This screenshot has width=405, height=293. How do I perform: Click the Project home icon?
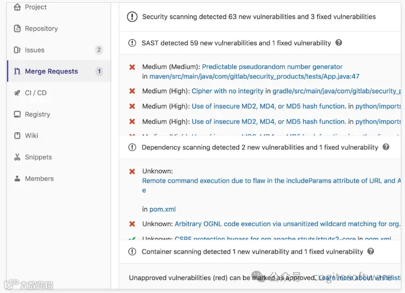click(17, 7)
